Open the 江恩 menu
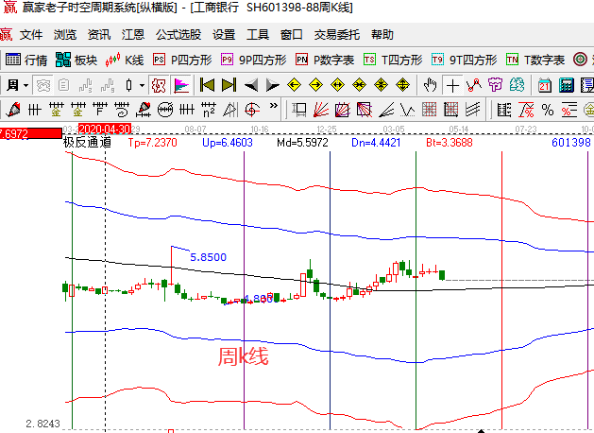This screenshot has width=594, height=433. (x=133, y=35)
